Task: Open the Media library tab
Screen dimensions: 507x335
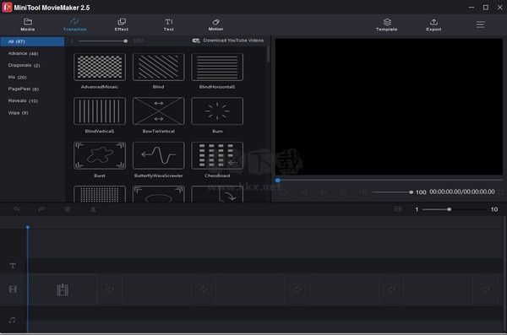Action: [28, 24]
